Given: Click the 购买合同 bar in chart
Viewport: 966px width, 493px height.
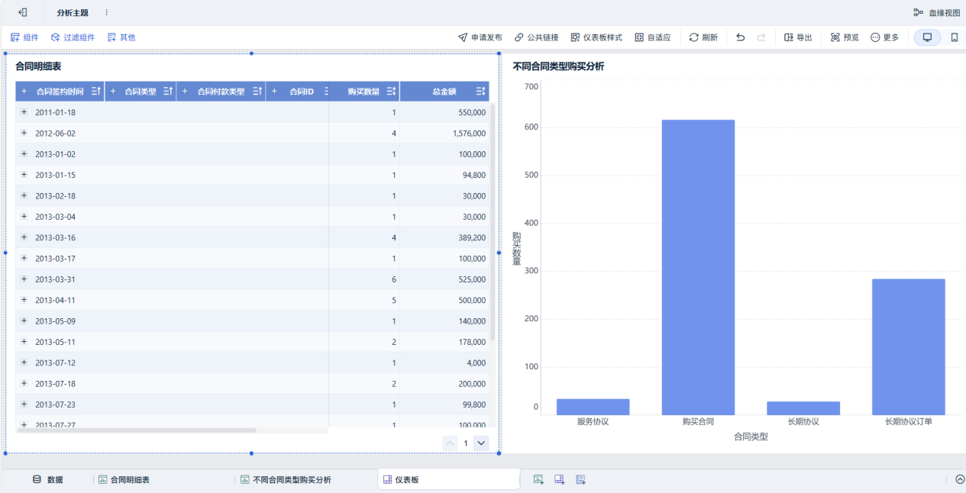Looking at the screenshot, I should [x=698, y=267].
